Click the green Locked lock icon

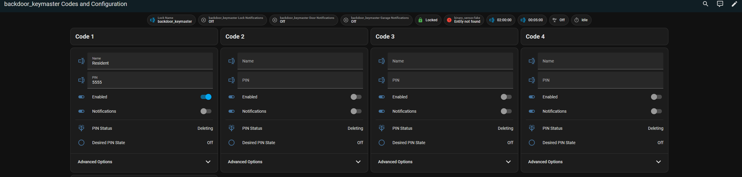point(420,20)
